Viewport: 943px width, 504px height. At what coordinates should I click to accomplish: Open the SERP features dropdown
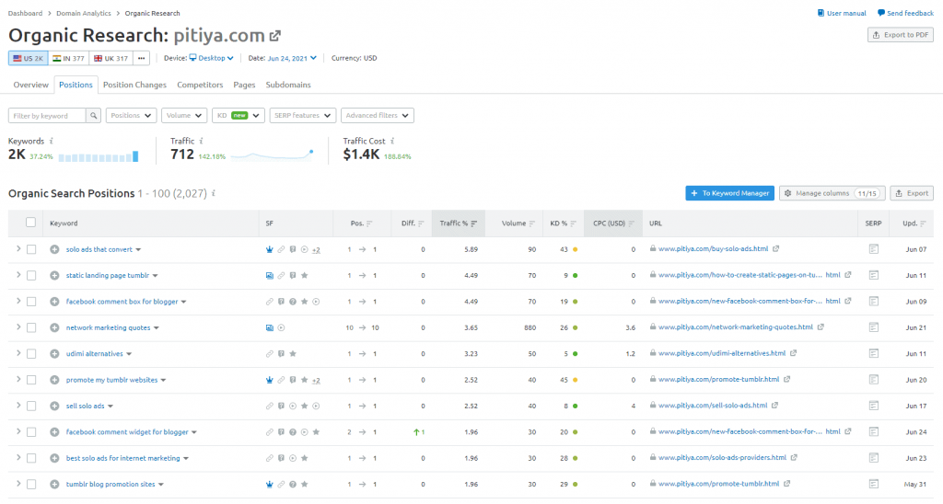302,115
